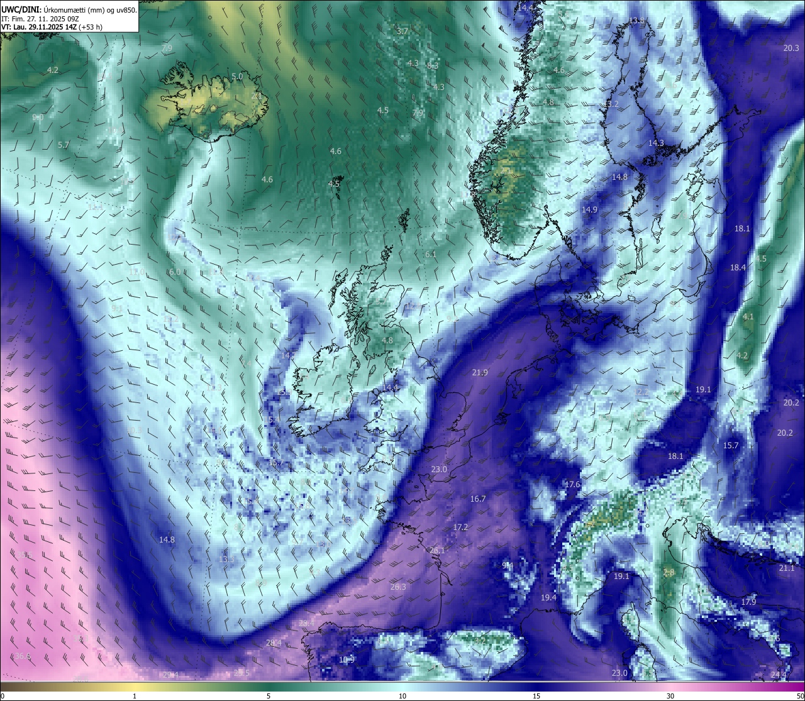Click the 14.3 value label
The height and width of the screenshot is (701, 805).
656,143
